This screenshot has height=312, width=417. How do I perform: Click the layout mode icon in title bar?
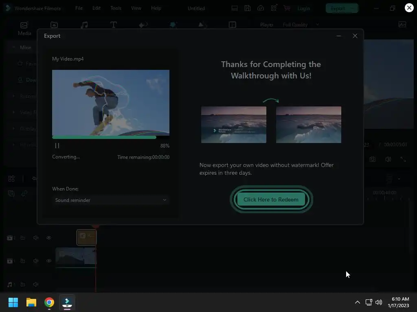point(235,8)
